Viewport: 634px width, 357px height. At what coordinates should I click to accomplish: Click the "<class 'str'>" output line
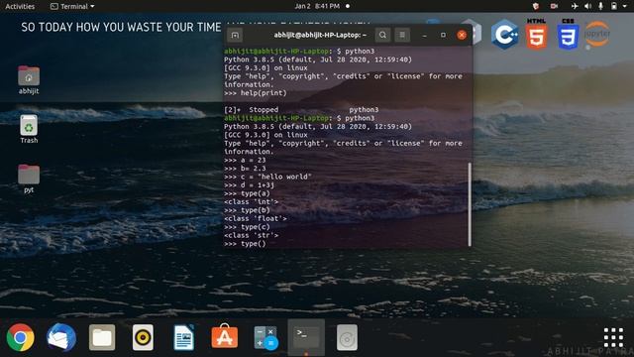coord(252,235)
